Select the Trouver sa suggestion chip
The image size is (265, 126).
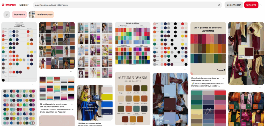[19, 14]
